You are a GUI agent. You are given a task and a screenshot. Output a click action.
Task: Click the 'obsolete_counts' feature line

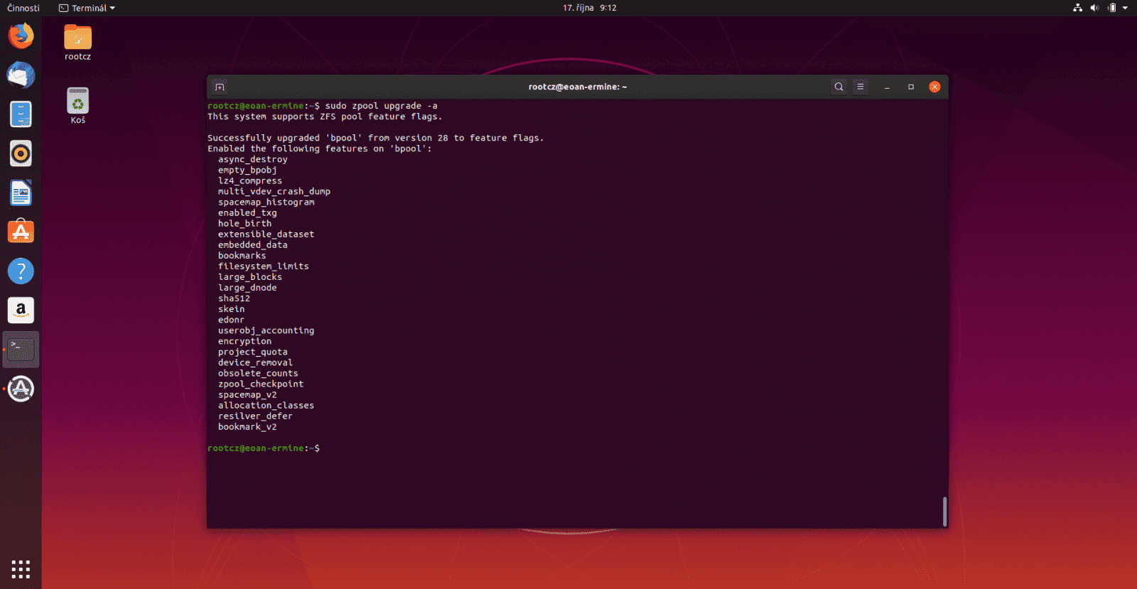click(x=258, y=373)
